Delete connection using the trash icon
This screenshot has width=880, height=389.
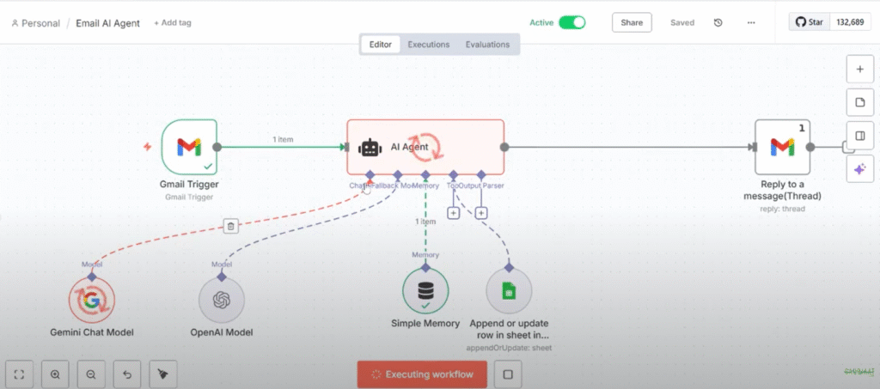tap(230, 226)
